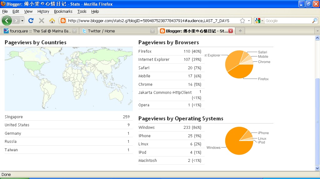
Task: Click the foursquare tab favicon
Action: (x=6, y=31)
